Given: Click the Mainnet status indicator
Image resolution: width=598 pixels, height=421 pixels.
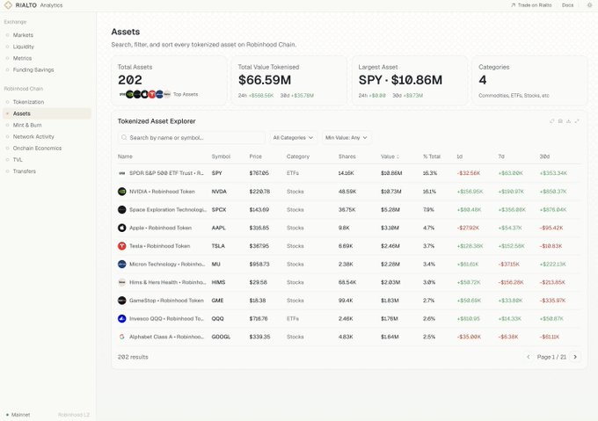Looking at the screenshot, I should [18, 415].
